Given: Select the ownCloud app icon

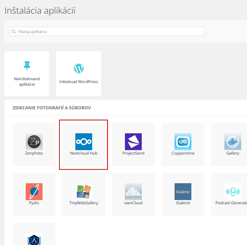Looking at the screenshot, I should click(133, 192).
